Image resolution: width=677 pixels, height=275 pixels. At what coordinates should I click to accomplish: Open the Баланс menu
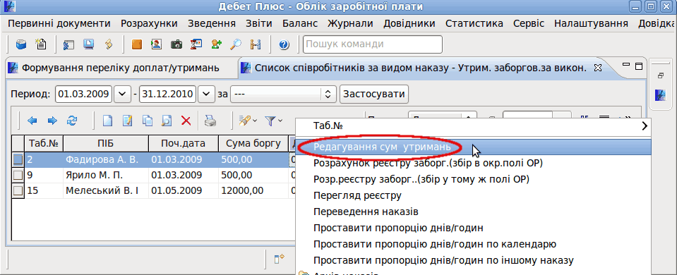(300, 23)
